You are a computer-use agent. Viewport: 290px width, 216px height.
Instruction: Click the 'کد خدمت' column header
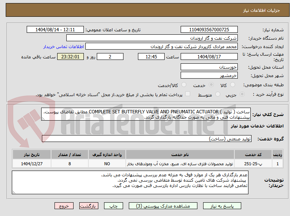pyautogui.click(x=253, y=155)
